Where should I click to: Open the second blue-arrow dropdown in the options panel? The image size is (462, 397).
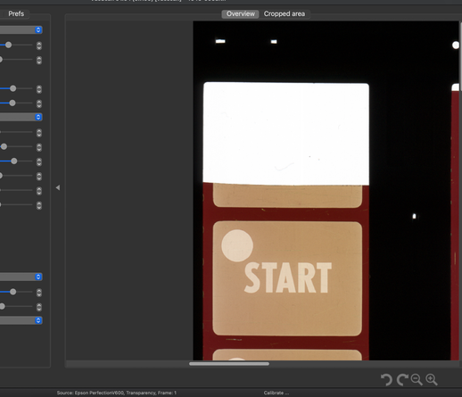tap(21, 117)
